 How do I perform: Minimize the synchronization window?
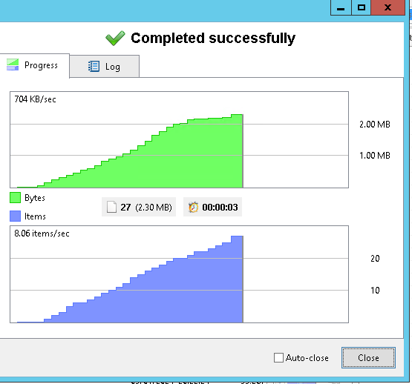click(x=341, y=7)
